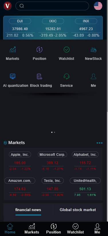
Task: Open the NewStock icon
Action: point(93,50)
